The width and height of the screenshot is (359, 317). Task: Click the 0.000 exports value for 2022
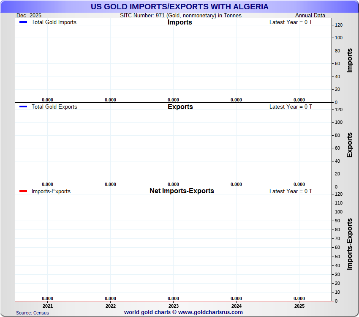point(110,184)
